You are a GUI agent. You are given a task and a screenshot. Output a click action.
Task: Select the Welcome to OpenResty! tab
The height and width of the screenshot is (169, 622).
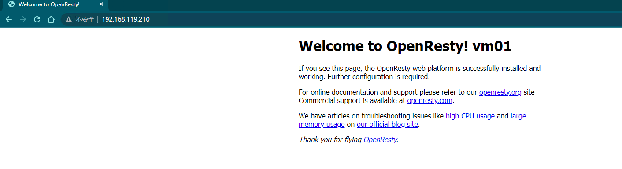pyautogui.click(x=55, y=5)
